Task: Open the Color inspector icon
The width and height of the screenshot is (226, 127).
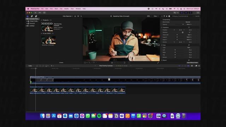Action: tap(164, 16)
